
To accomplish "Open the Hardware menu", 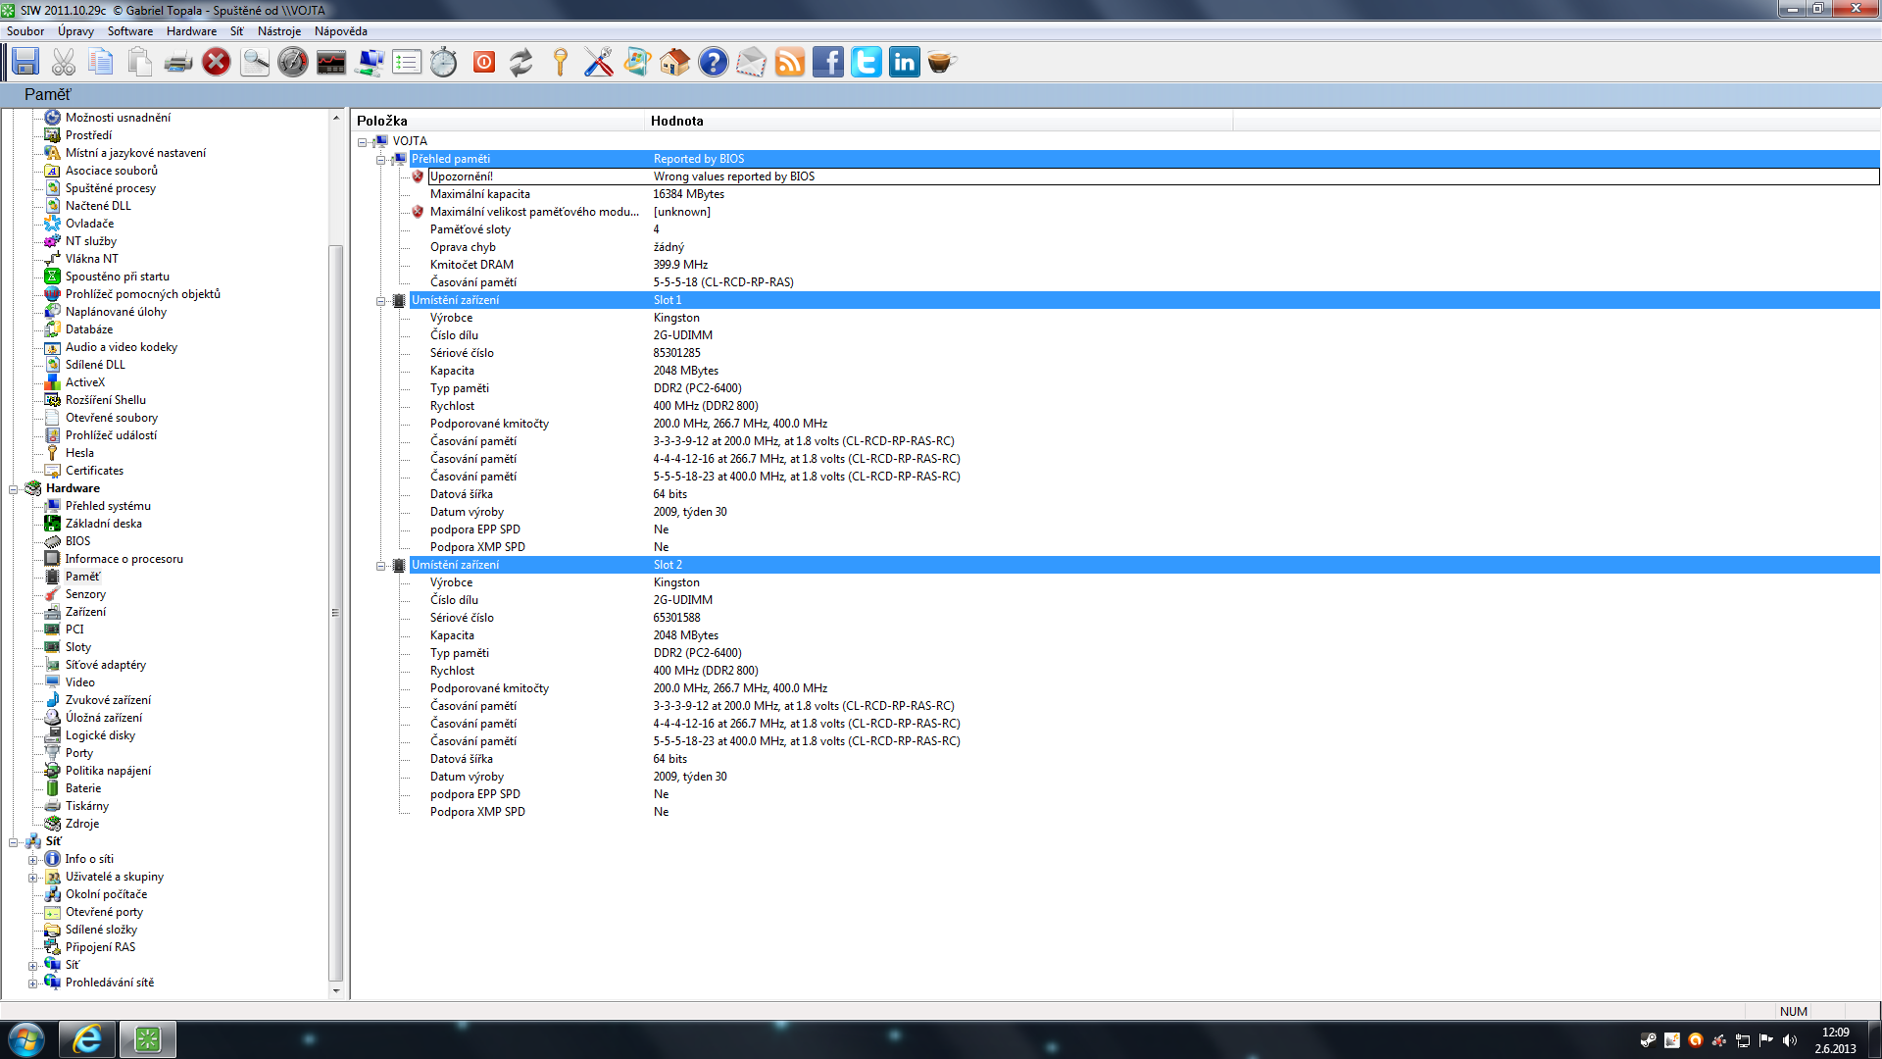I will (191, 31).
